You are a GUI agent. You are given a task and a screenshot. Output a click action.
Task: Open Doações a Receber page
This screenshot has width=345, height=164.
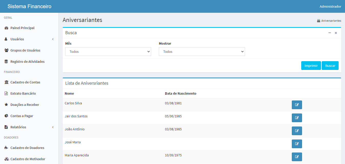[x=25, y=105]
